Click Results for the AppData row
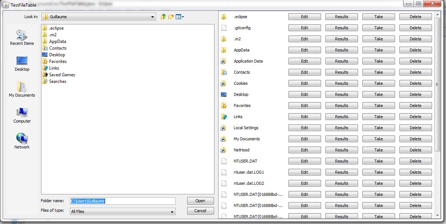The image size is (446, 224). (341, 50)
